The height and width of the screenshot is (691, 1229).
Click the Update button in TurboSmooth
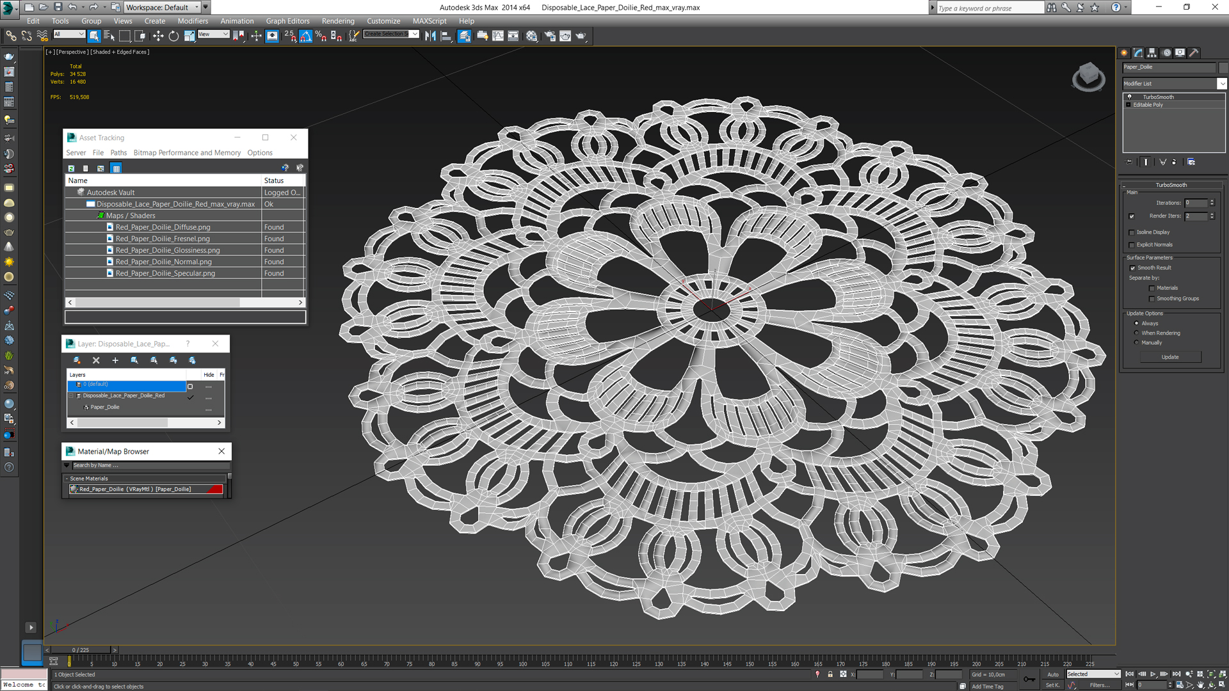pyautogui.click(x=1169, y=357)
